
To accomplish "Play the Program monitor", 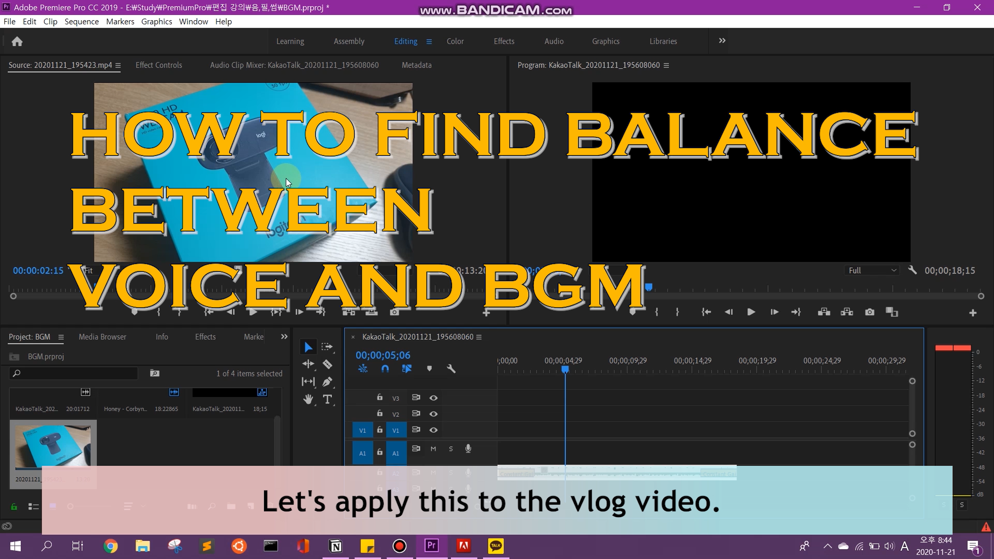I will coord(751,312).
